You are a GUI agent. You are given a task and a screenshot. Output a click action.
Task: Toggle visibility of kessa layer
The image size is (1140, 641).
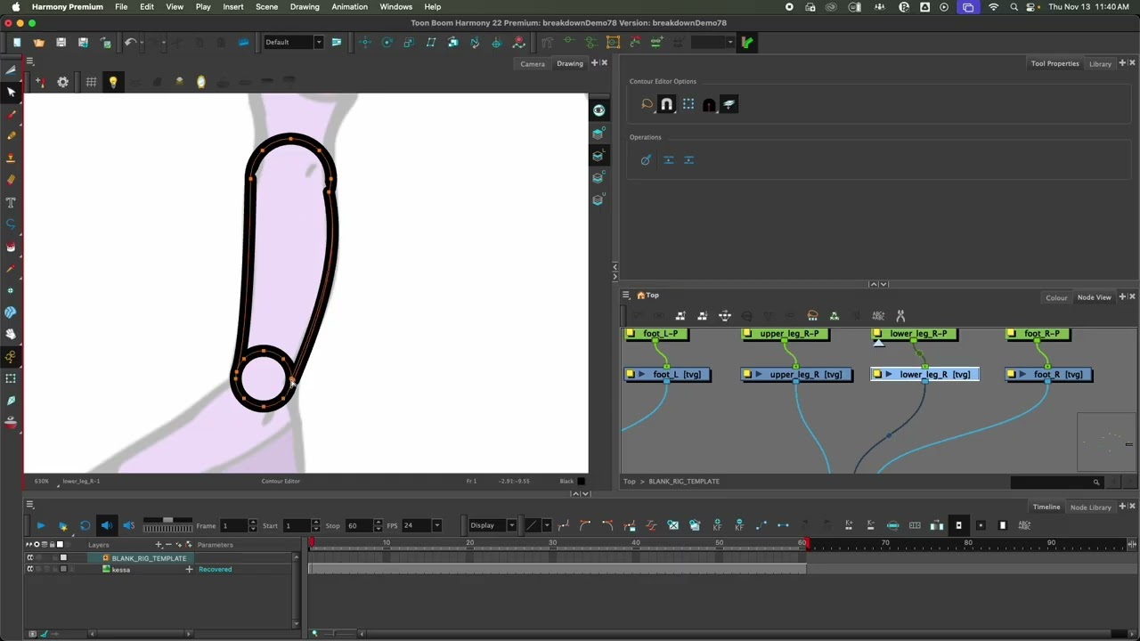click(29, 569)
